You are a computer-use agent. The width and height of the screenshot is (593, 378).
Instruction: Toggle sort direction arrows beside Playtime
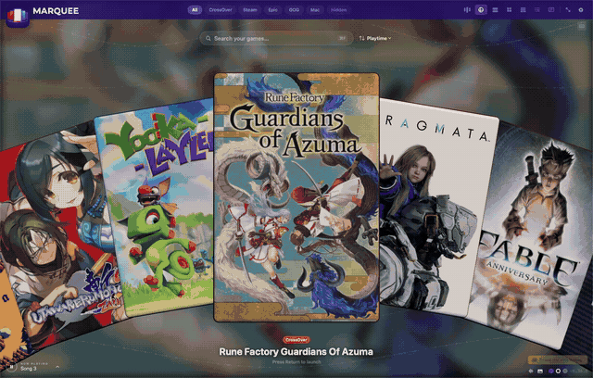(361, 38)
